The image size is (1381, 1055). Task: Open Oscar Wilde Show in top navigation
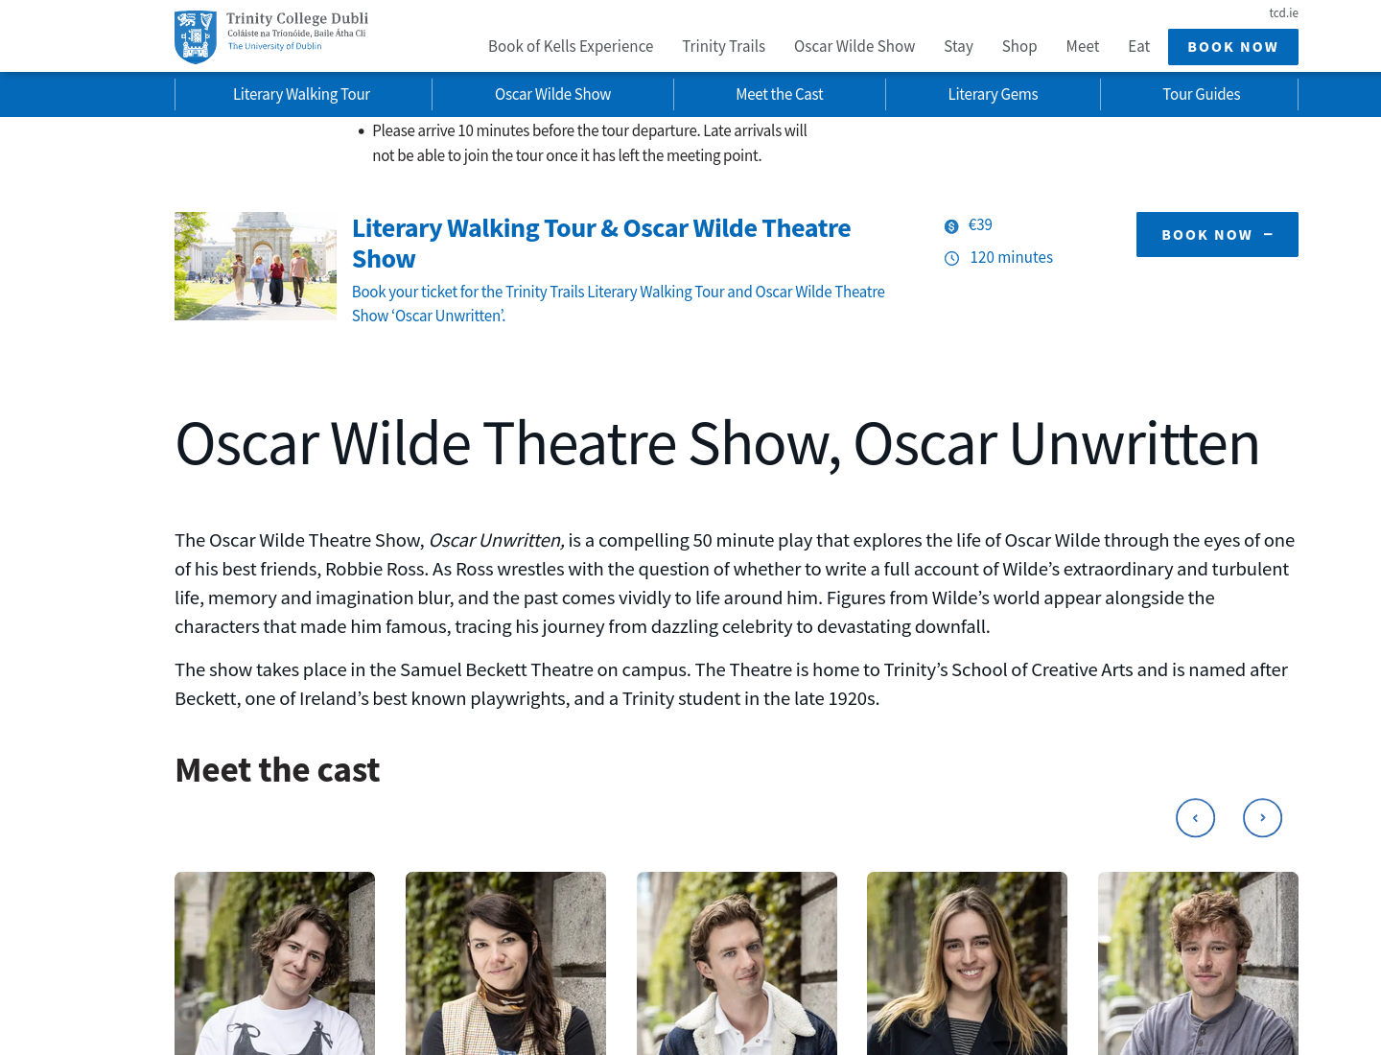tap(854, 46)
